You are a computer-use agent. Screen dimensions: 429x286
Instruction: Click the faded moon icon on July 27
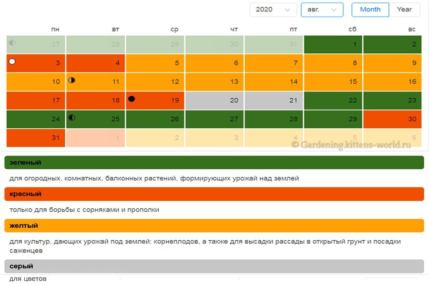click(12, 43)
